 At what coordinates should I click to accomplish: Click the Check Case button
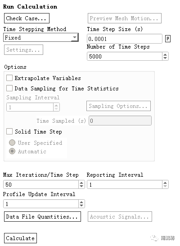(27, 18)
